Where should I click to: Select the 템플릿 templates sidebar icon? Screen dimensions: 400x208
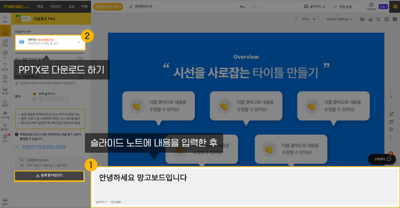click(5, 31)
